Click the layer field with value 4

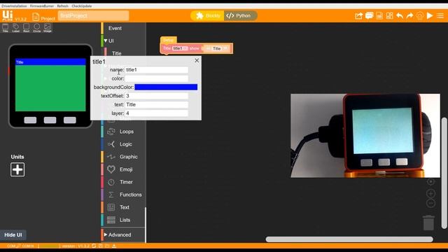(x=157, y=113)
